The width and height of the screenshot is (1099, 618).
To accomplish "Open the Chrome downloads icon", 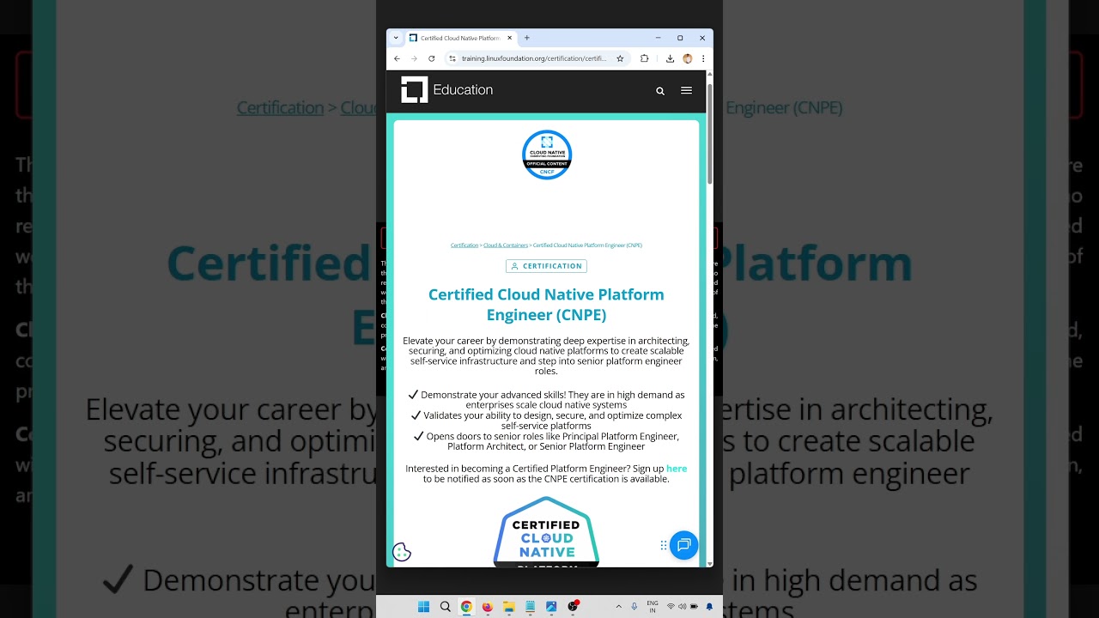I will point(670,58).
